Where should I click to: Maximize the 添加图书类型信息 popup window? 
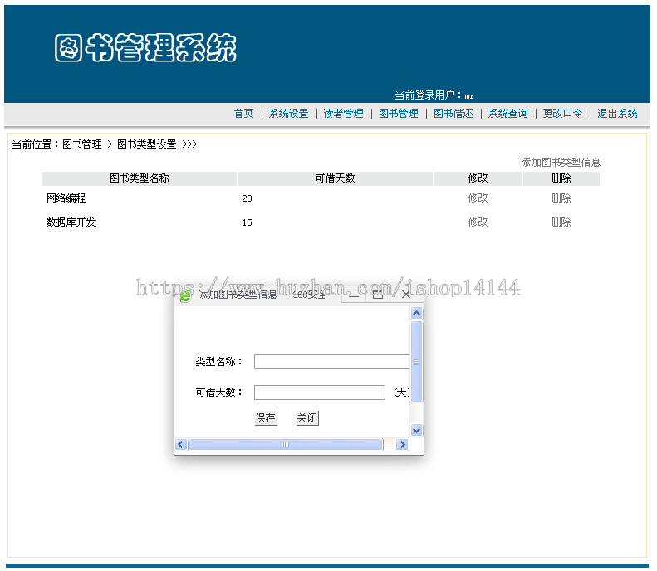click(x=378, y=295)
